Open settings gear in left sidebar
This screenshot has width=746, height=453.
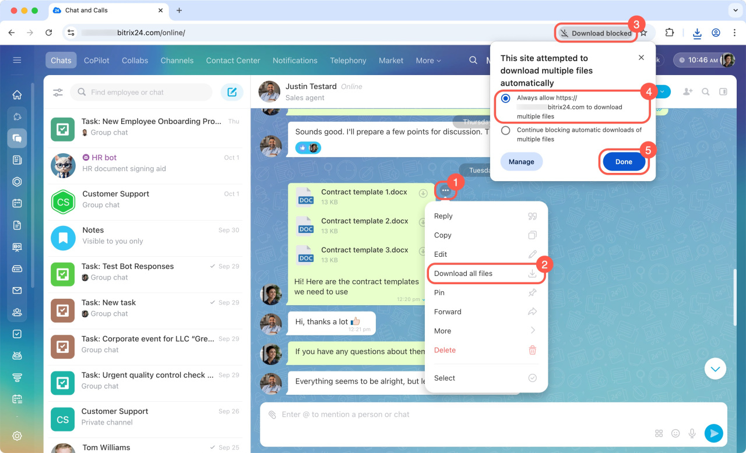coord(17,436)
